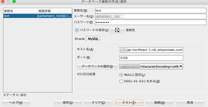This screenshot has width=208, height=107.
Task: Select the test connection row
Action: (x=38, y=16)
